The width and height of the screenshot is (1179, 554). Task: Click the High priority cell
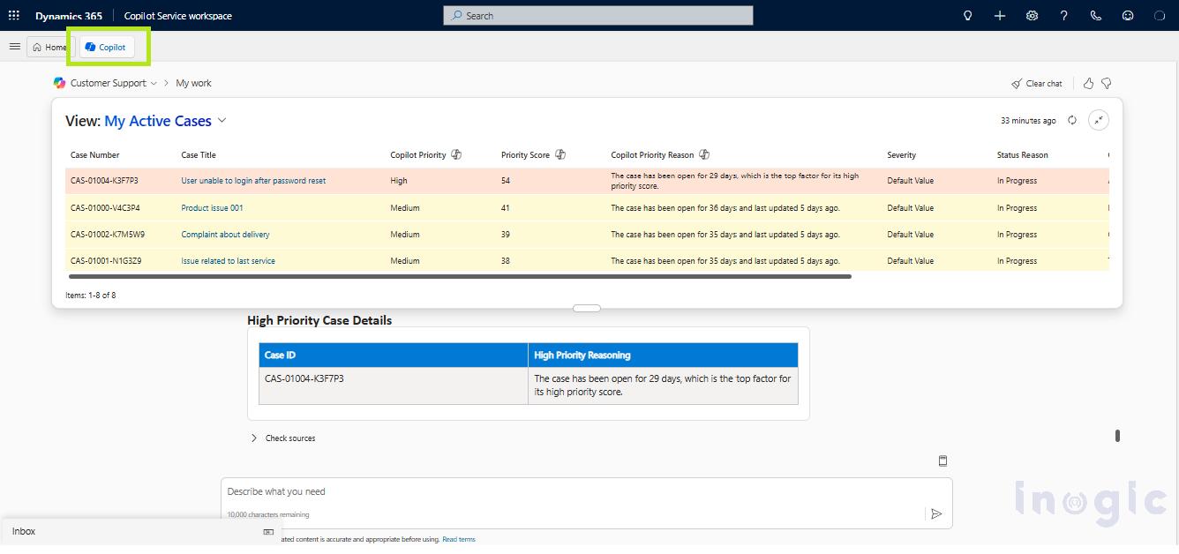pyautogui.click(x=399, y=181)
